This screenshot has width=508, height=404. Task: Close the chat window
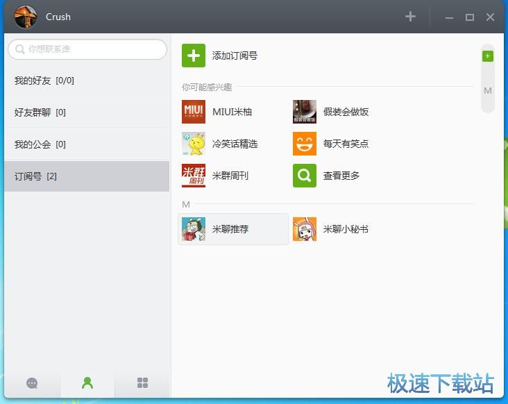490,17
